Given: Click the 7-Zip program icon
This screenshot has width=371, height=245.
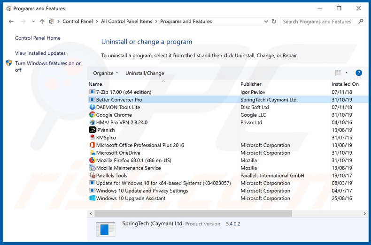Looking at the screenshot, I should 92,92.
